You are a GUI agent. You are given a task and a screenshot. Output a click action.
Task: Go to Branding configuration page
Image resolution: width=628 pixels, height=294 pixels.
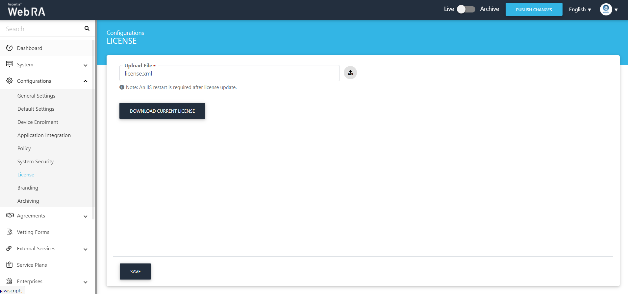click(28, 188)
